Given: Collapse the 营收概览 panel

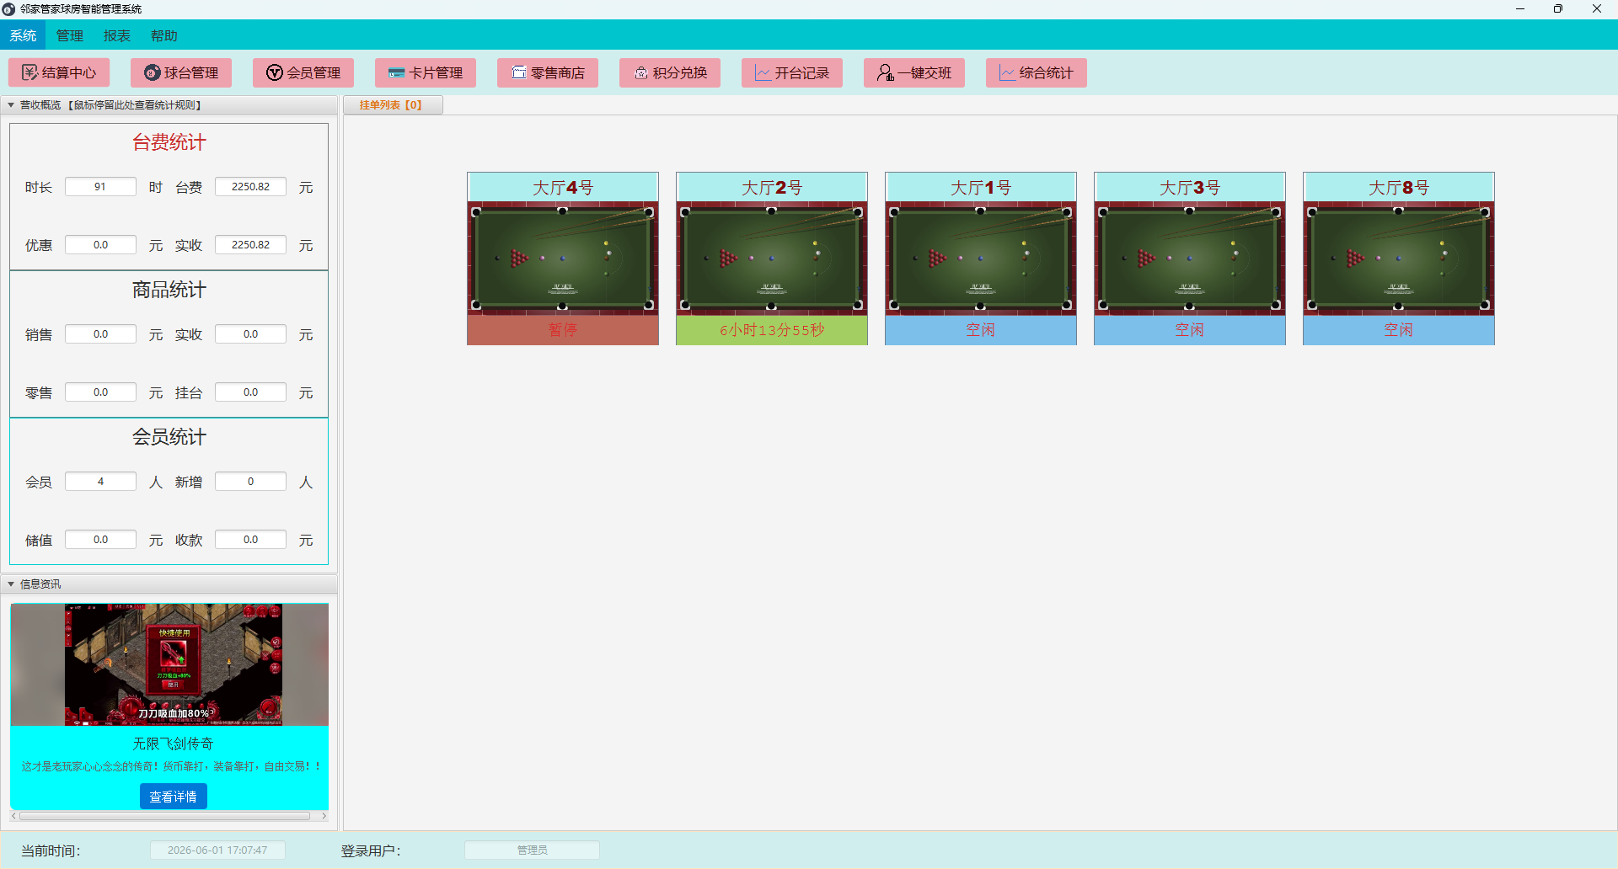Looking at the screenshot, I should 11,105.
